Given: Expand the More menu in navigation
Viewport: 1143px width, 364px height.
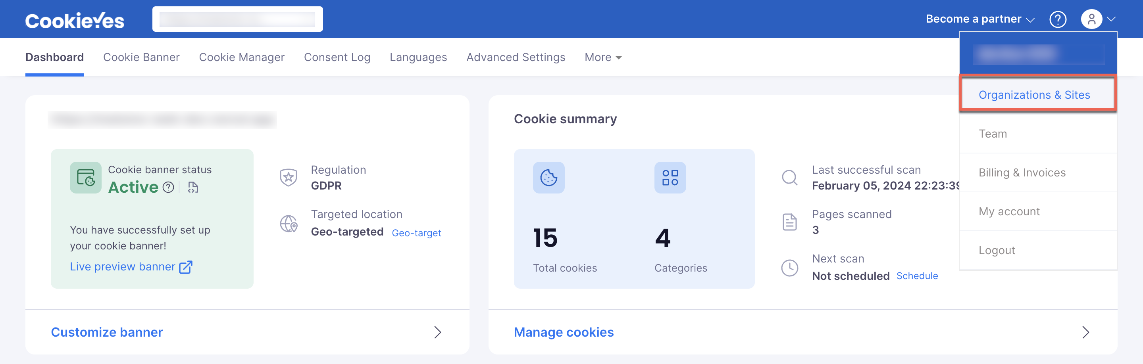Looking at the screenshot, I should 603,57.
